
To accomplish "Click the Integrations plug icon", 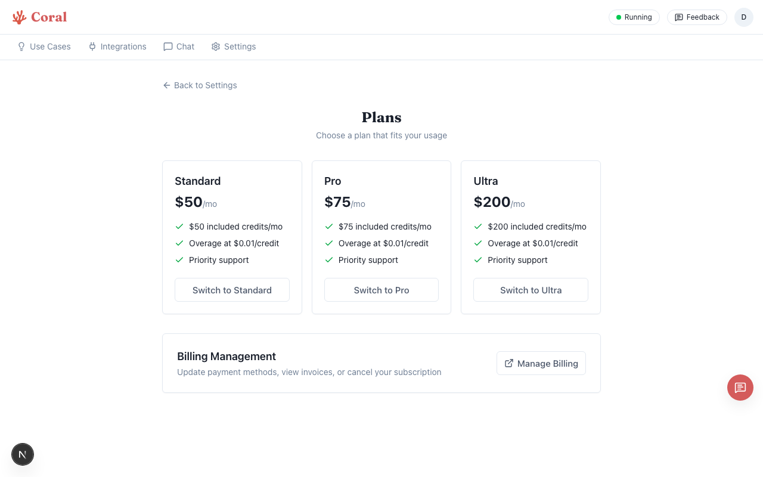I will (x=92, y=47).
